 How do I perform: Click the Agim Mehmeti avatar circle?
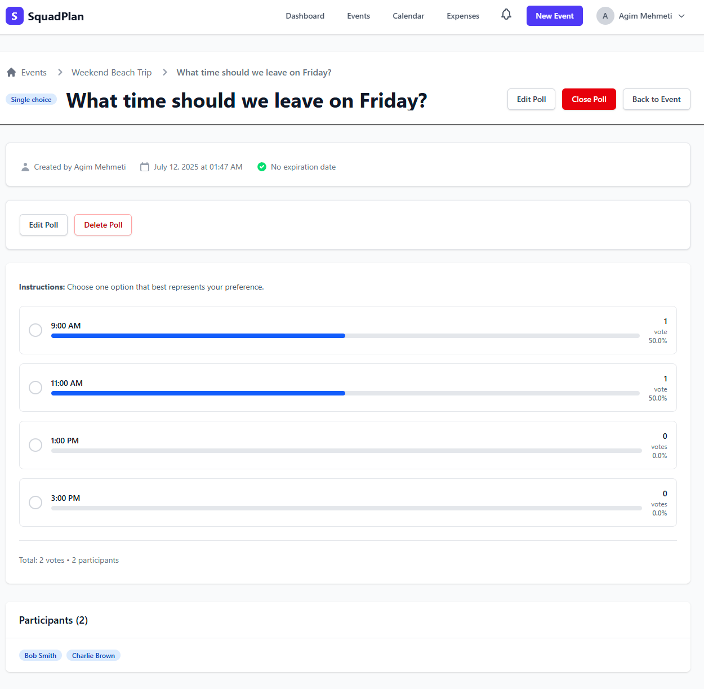point(605,16)
